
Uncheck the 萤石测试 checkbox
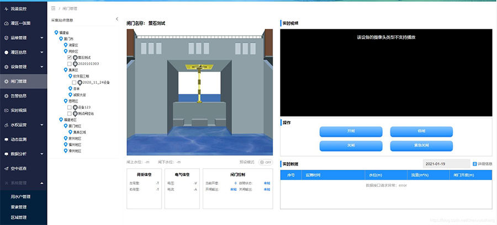coord(69,57)
